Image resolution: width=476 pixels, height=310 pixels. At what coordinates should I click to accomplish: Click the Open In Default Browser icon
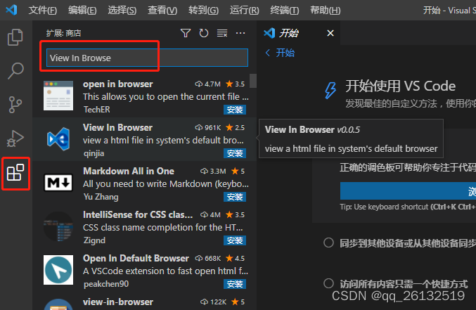click(x=58, y=270)
